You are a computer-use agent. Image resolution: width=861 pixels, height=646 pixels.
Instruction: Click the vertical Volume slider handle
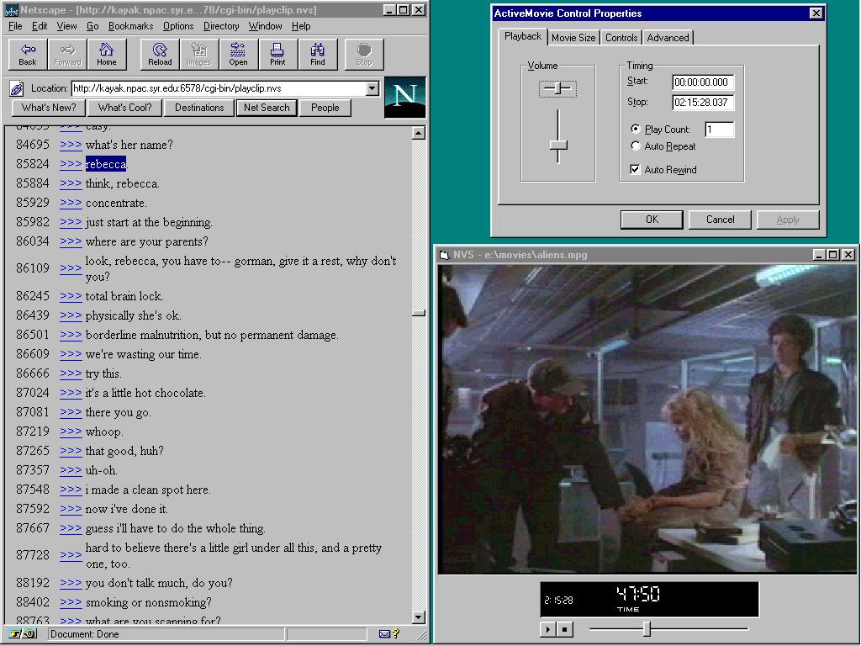coord(558,146)
